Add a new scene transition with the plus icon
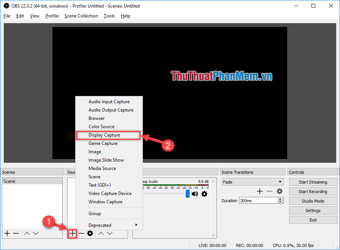The height and width of the screenshot is (250, 340). (260, 191)
